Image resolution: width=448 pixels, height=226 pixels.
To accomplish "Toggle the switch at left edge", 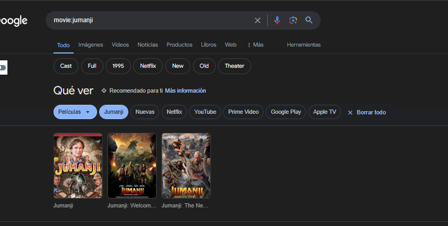I will (3, 68).
